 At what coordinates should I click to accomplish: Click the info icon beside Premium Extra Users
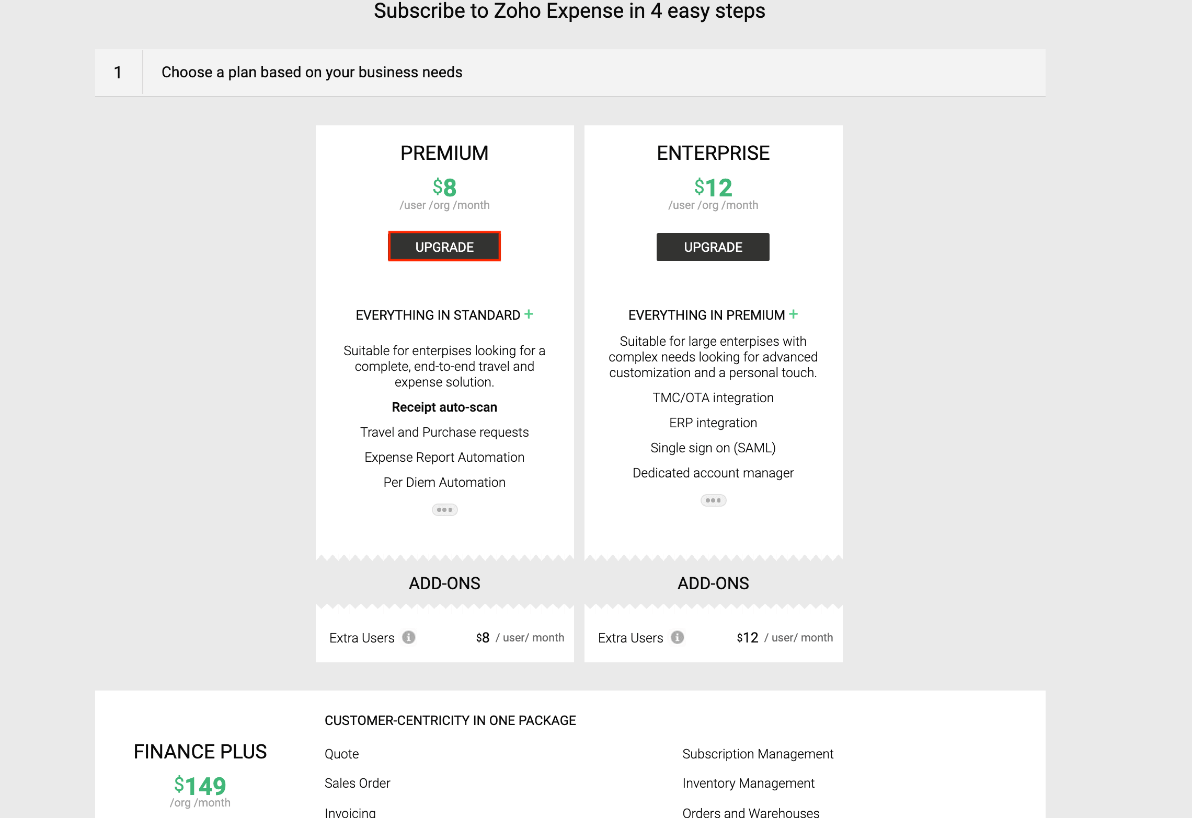point(409,637)
